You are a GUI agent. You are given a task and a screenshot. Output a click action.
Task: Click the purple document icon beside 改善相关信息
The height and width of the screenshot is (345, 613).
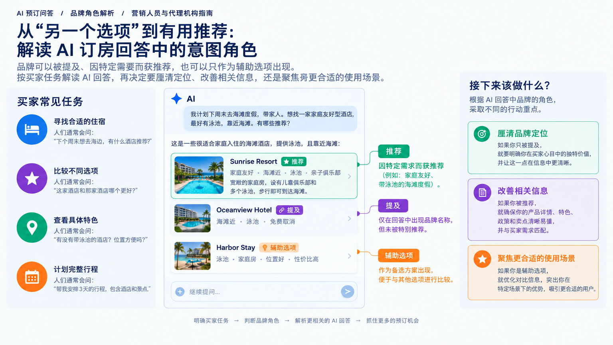pyautogui.click(x=482, y=192)
